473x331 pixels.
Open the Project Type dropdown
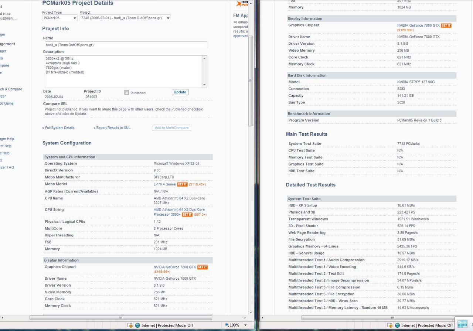(x=59, y=18)
